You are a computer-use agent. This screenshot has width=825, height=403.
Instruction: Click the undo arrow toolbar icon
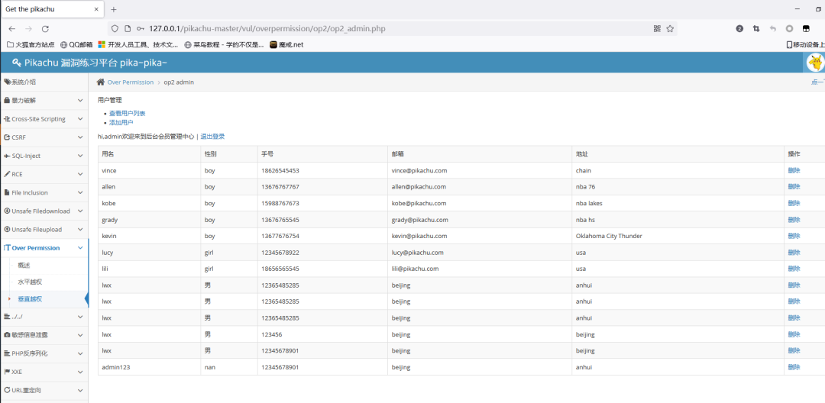coord(773,29)
